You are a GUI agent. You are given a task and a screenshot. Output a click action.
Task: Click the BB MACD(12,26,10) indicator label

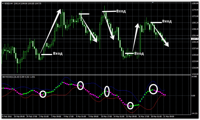(11, 77)
